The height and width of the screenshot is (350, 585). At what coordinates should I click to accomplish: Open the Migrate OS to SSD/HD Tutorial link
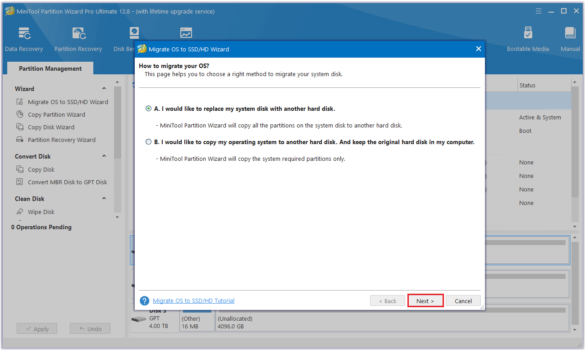(194, 300)
